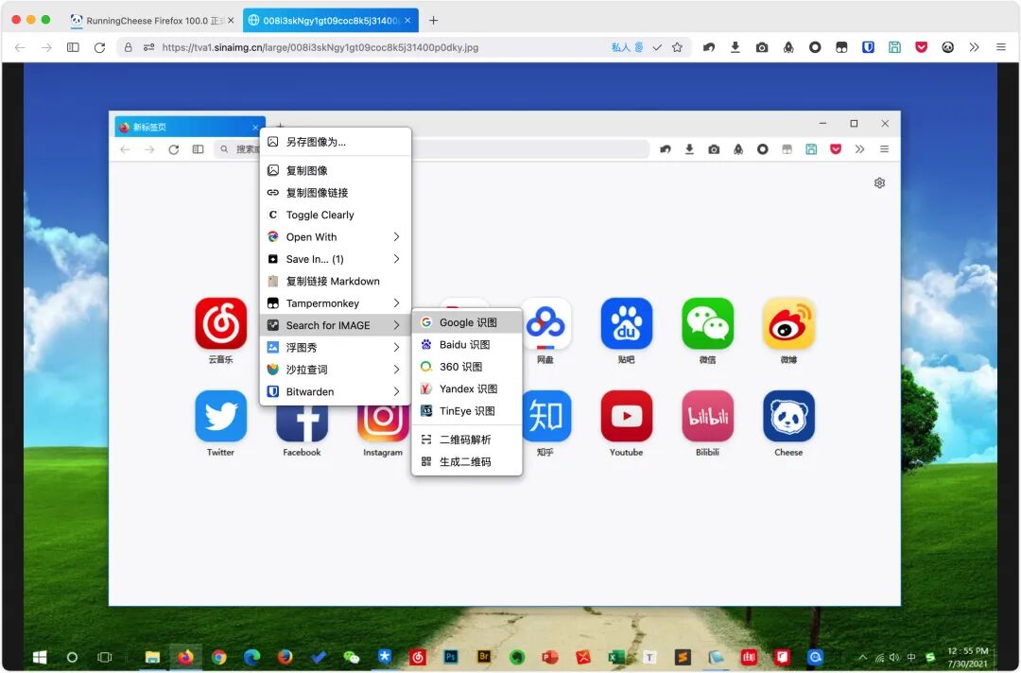Click Toggle Clearly in the context menu
Screen dimensions: 1021x673
coord(336,215)
